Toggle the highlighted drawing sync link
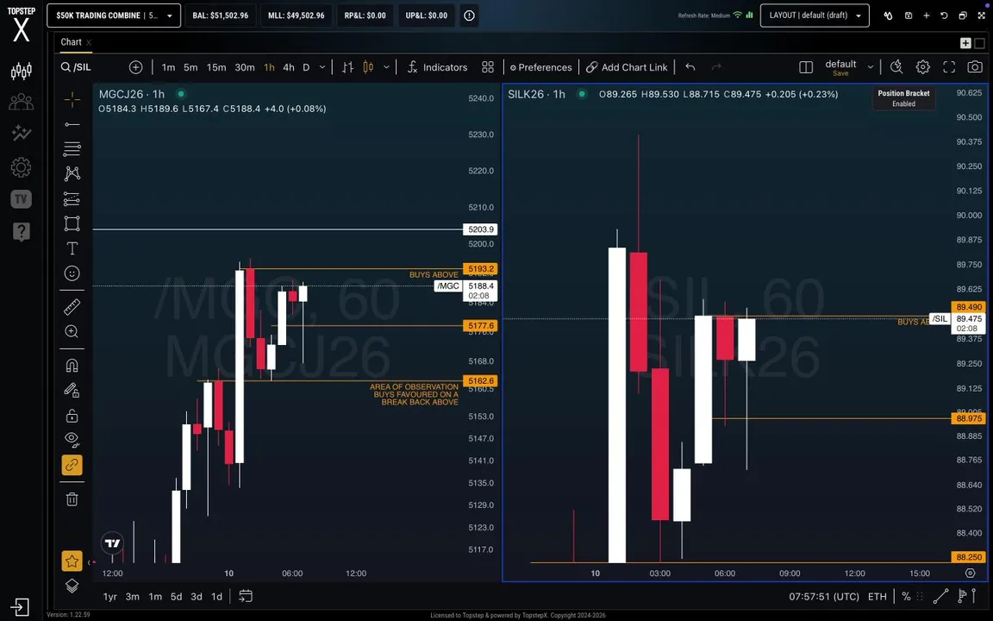Viewport: 993px width, 621px height. click(72, 465)
